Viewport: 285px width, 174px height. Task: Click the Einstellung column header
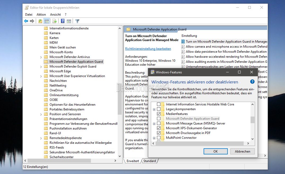coord(189,36)
